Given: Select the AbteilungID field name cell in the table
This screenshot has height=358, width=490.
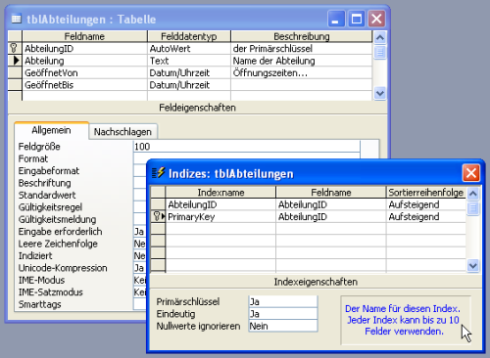Looking at the screenshot, I should 84,49.
